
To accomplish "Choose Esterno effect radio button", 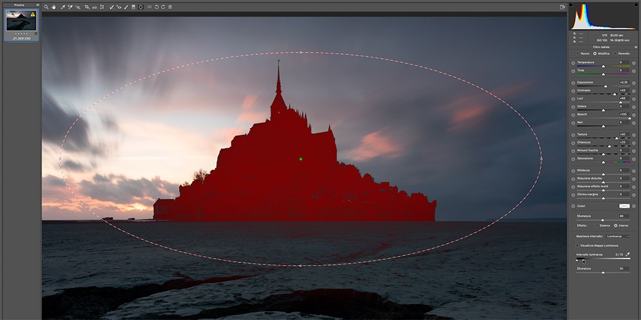I will tap(597, 226).
